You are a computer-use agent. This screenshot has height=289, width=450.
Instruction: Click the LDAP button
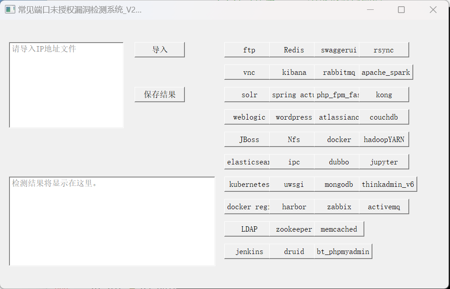coord(247,229)
